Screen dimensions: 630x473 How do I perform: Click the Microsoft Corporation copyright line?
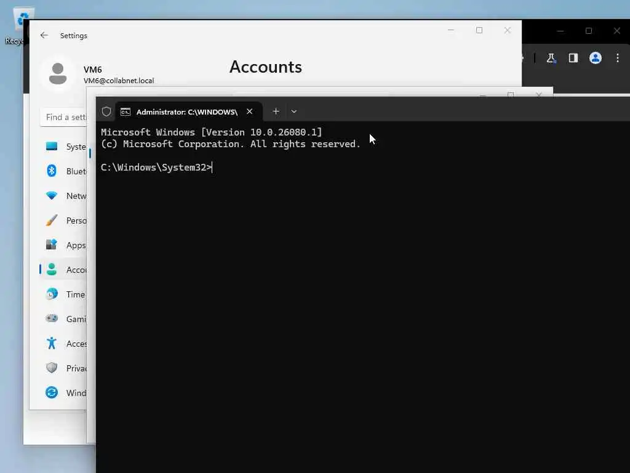[231, 144]
